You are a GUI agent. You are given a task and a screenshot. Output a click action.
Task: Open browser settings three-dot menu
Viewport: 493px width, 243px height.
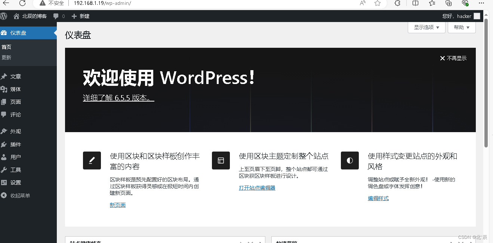tap(482, 3)
